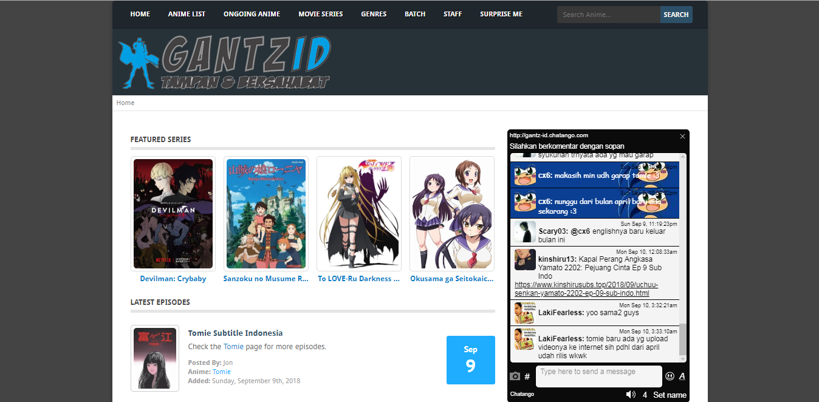819x402 pixels.
Task: Click kinshiru13 avatar in chat
Action: point(525,259)
